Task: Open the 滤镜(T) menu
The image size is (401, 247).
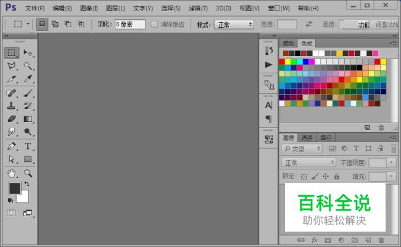Action: click(198, 9)
